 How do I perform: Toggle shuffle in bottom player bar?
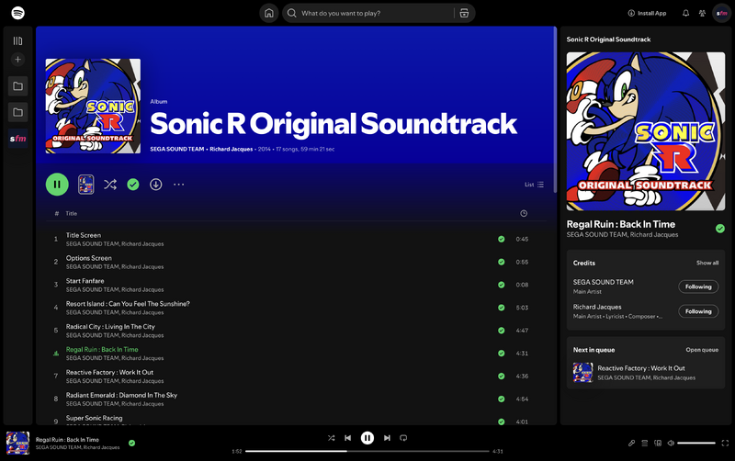click(332, 438)
